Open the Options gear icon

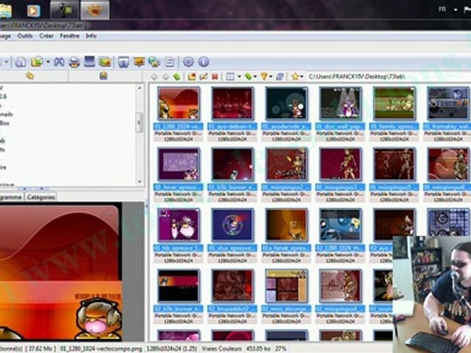click(188, 62)
